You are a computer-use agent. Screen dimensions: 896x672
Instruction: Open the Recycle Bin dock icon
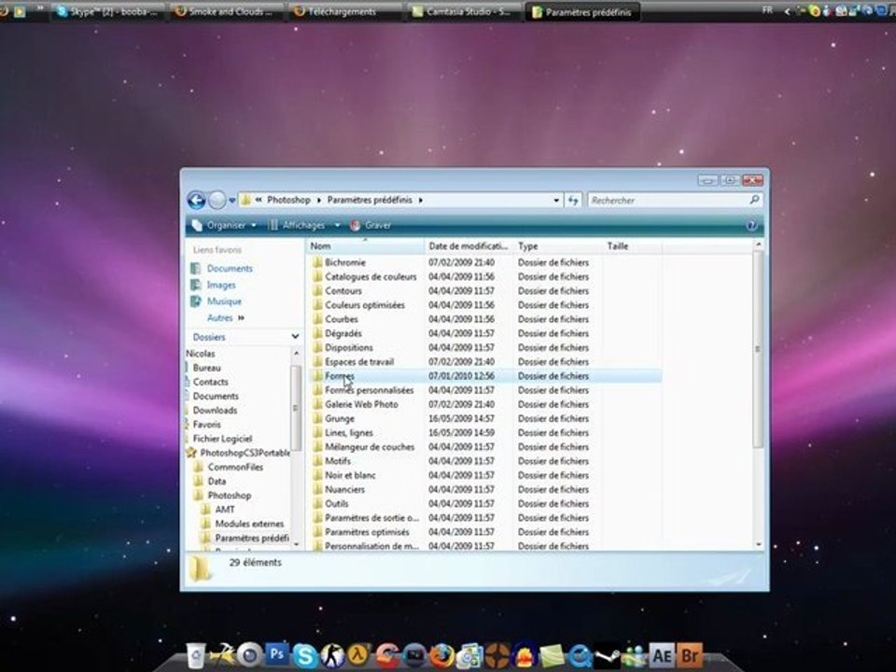click(196, 655)
